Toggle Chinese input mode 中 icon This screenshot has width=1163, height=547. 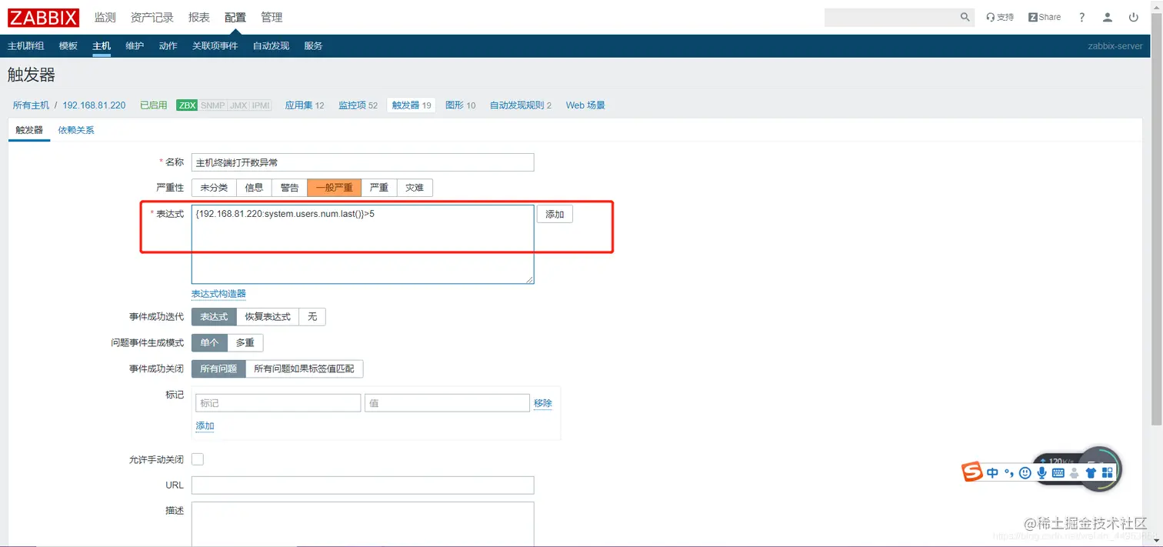coord(992,473)
